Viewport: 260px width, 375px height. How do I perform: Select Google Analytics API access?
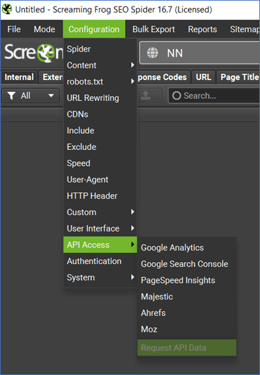187,248
